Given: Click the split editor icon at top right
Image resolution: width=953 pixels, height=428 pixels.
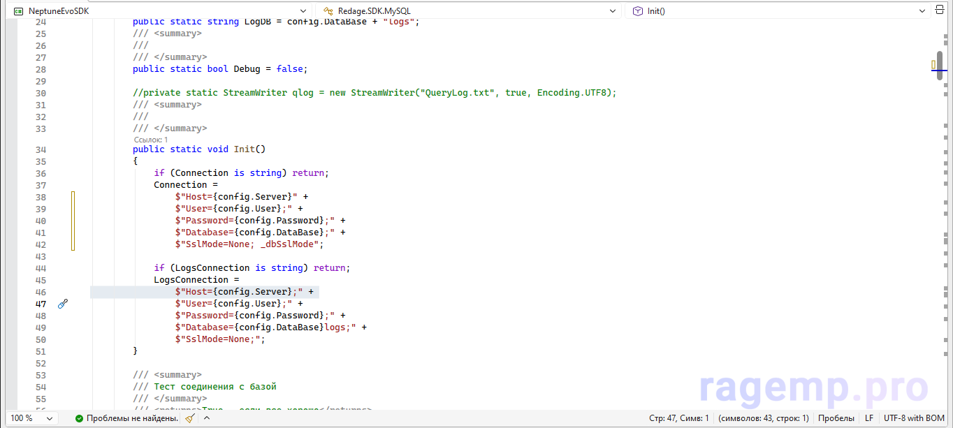Looking at the screenshot, I should pos(940,11).
